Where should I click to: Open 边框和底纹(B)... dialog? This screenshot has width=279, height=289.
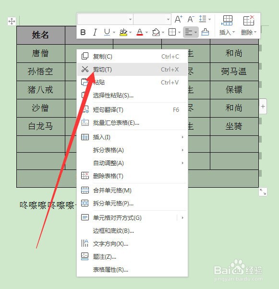click(132, 230)
